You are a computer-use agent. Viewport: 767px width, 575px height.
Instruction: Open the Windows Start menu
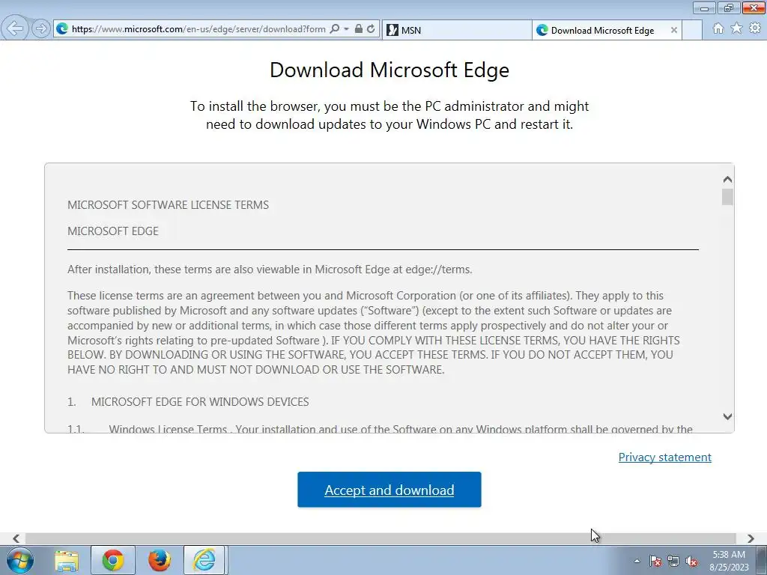click(x=20, y=560)
